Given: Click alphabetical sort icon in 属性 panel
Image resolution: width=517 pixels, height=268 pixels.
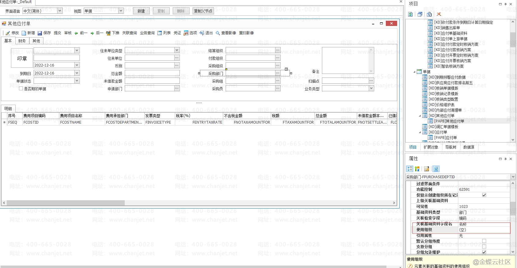Looking at the screenshot, I should (x=417, y=169).
